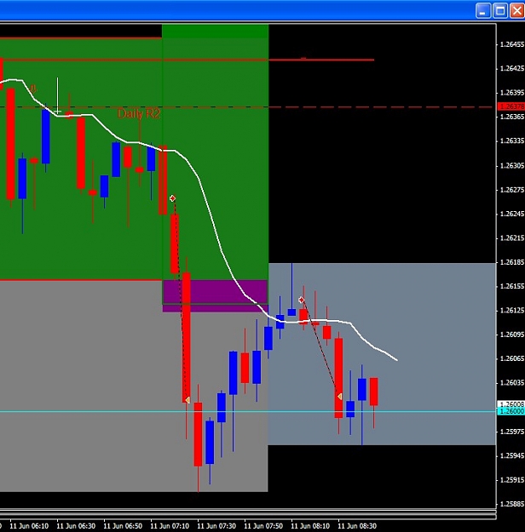Click the 1.26455 price scale label
The width and height of the screenshot is (525, 532).
(x=512, y=44)
